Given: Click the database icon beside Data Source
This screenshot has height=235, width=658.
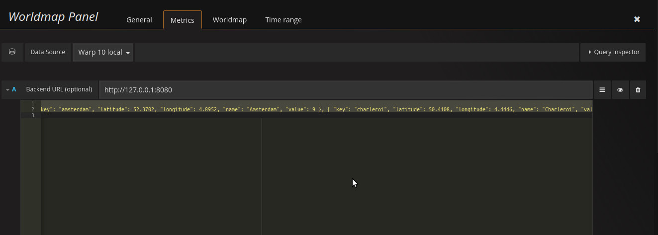Looking at the screenshot, I should click(12, 52).
